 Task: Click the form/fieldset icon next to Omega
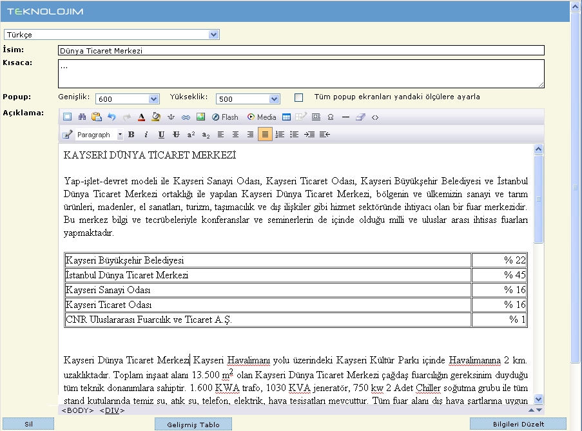point(316,117)
